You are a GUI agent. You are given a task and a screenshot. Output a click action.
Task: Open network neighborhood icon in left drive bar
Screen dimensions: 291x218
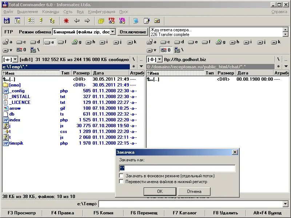click(35, 50)
